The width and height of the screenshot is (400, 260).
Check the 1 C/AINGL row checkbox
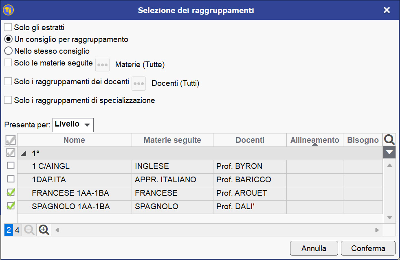tap(11, 166)
